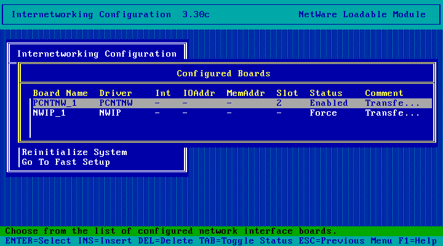Click ENTER=Select hint in bottom bar
Image resolution: width=443 pixels, height=246 pixels.
click(38, 241)
